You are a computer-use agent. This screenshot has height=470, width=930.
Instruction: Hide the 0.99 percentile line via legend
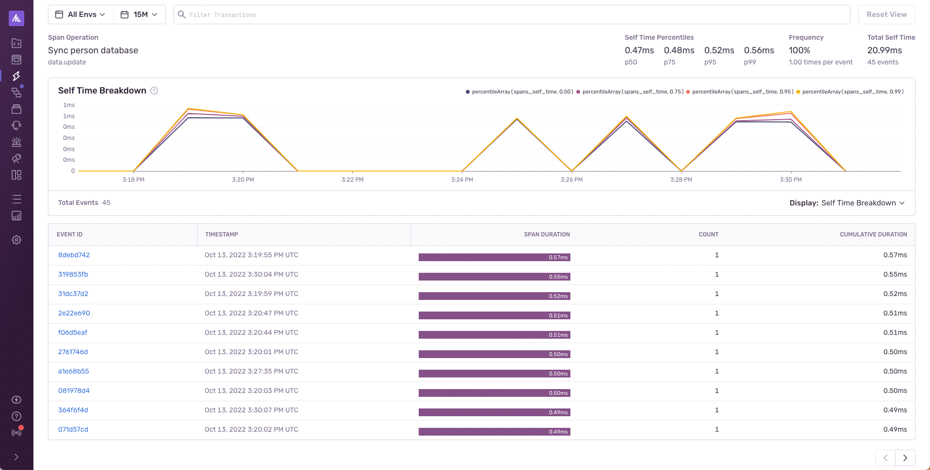pyautogui.click(x=851, y=91)
